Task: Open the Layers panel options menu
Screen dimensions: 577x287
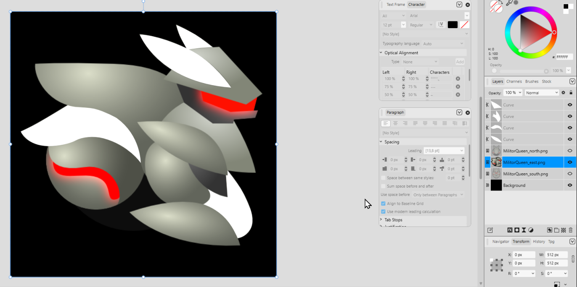Action: click(572, 81)
